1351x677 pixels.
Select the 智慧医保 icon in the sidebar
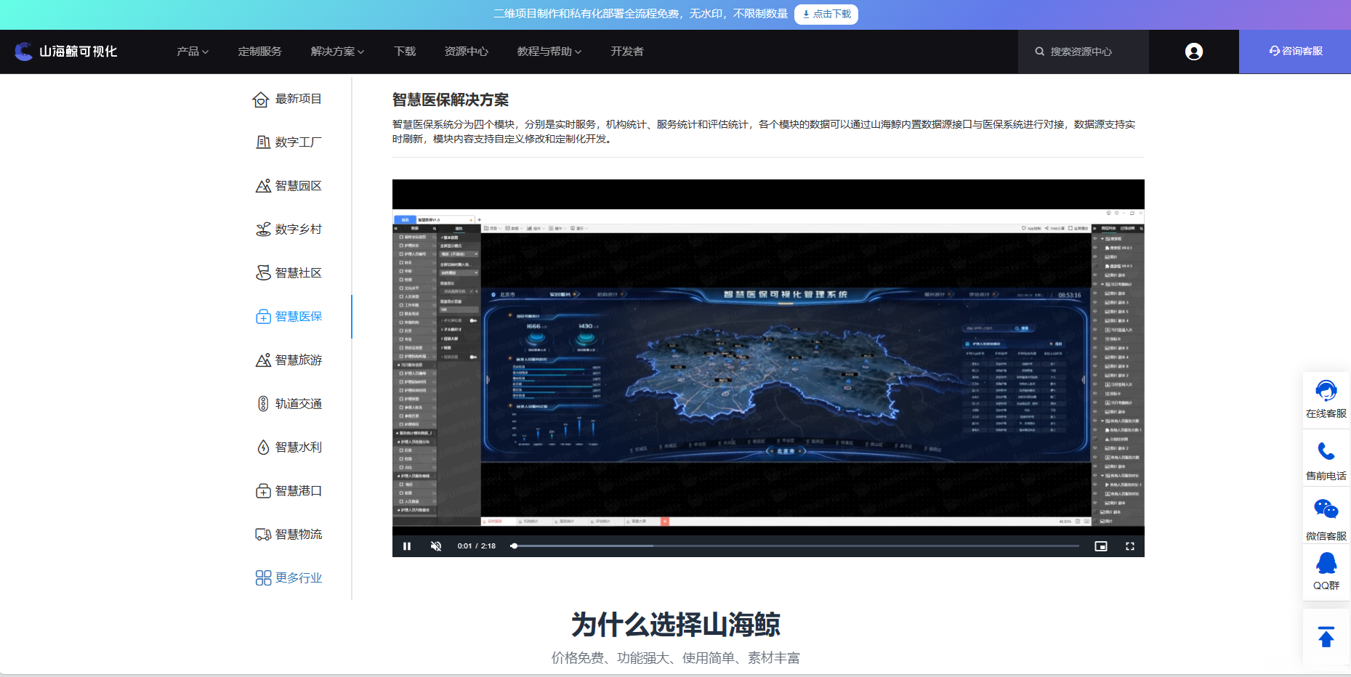(263, 317)
